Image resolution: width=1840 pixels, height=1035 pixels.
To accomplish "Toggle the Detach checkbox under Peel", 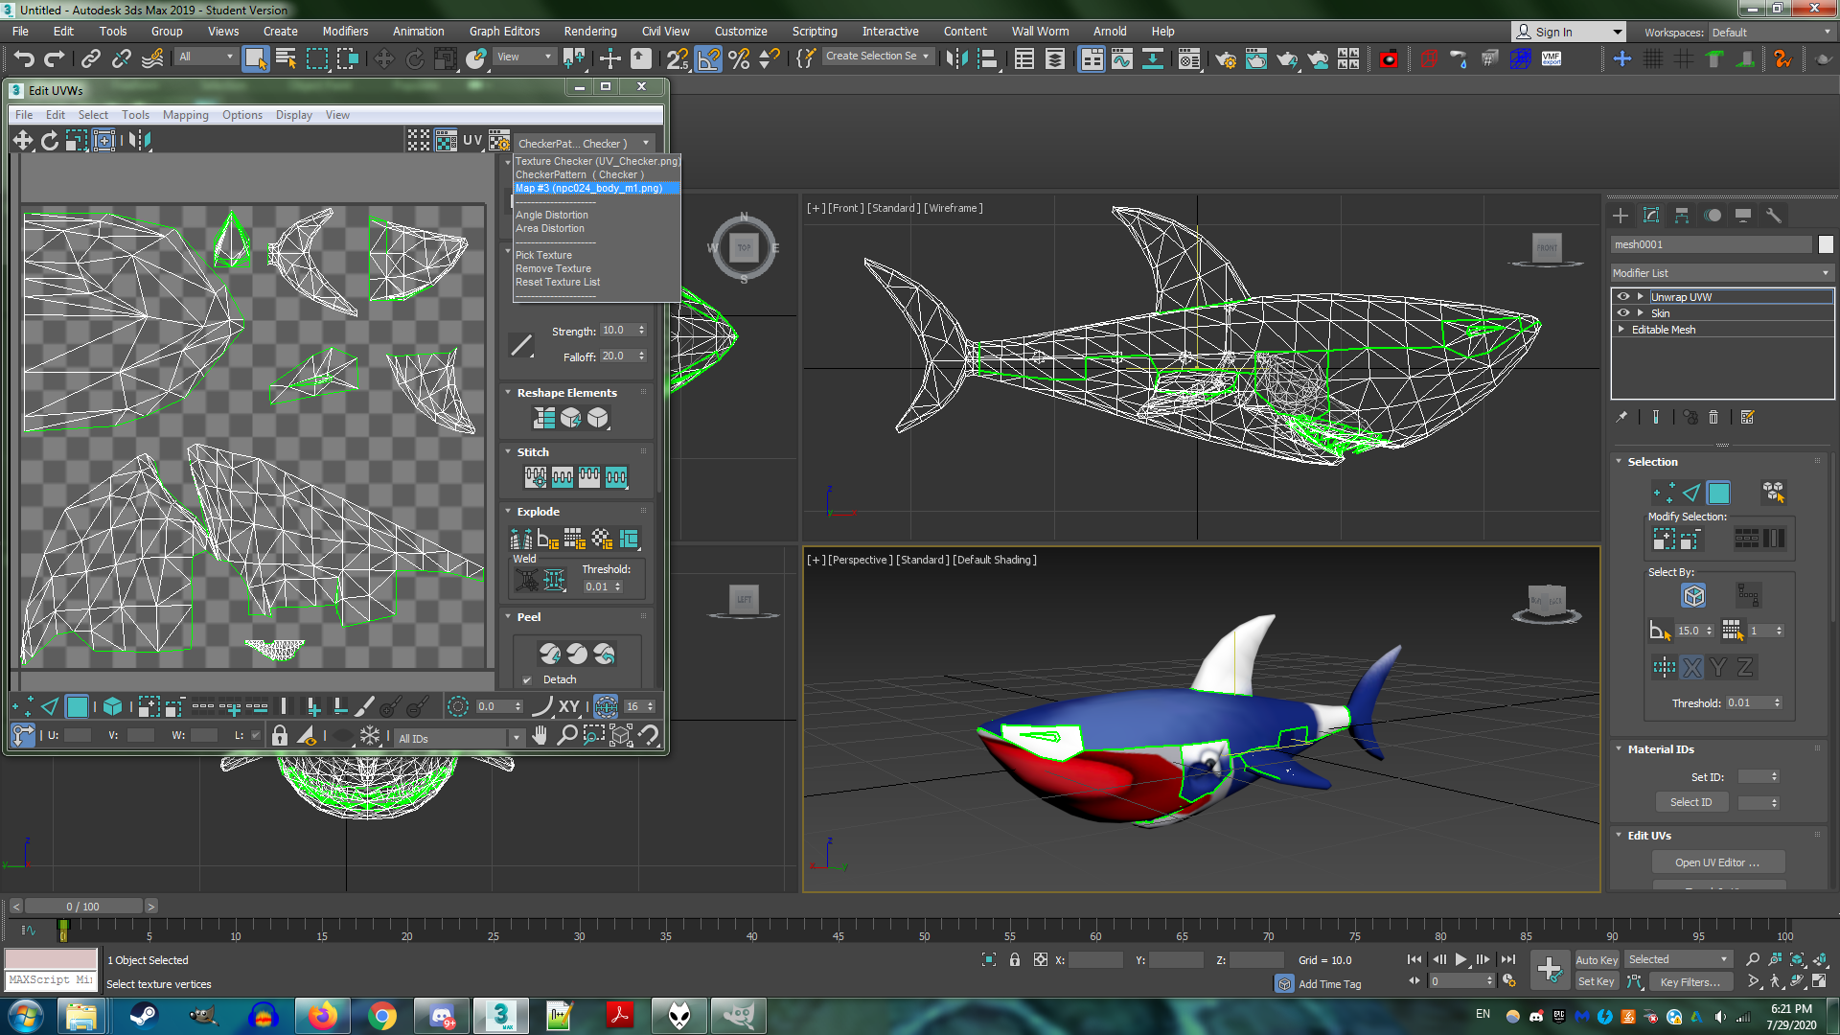I will [527, 680].
